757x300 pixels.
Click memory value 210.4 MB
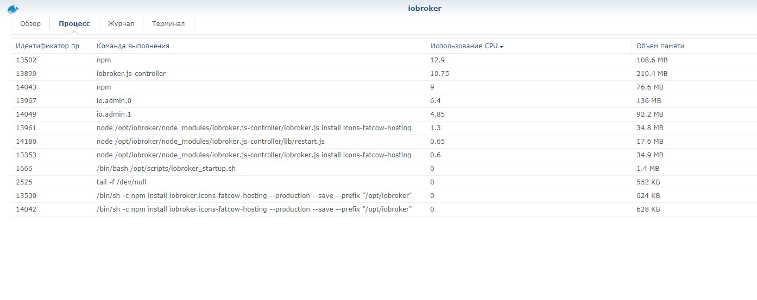coord(652,73)
